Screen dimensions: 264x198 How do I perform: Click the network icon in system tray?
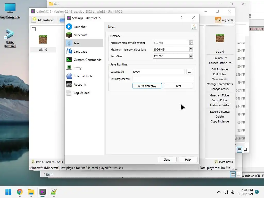coord(226,192)
